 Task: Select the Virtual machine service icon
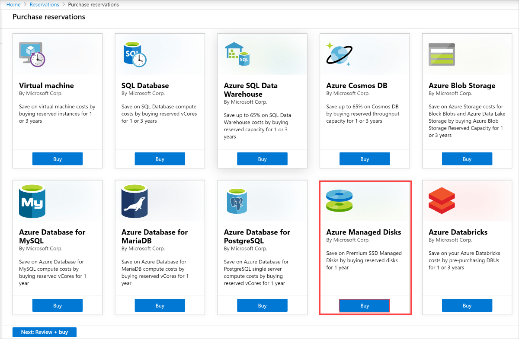click(x=32, y=54)
